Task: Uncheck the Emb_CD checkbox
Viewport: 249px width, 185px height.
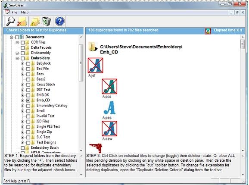Action: [28, 100]
